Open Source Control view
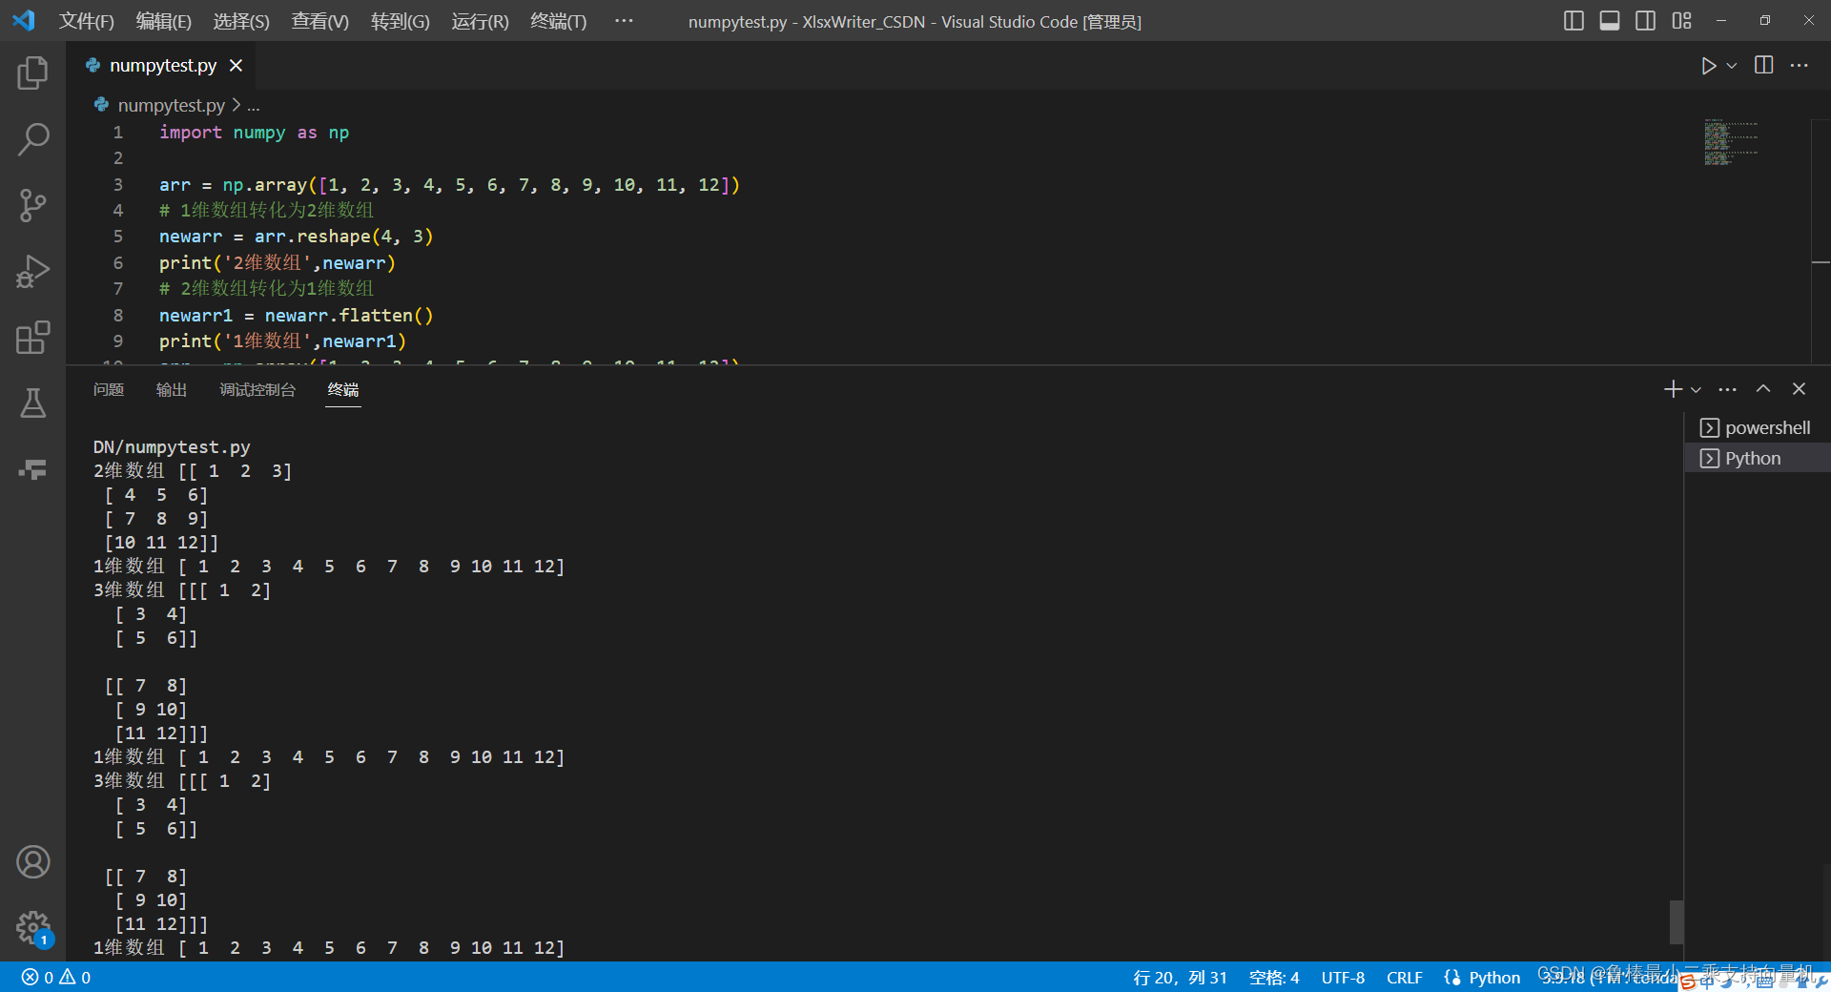Image resolution: width=1831 pixels, height=992 pixels. coord(32,205)
